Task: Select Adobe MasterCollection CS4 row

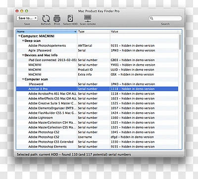Action: pyautogui.click(x=97, y=122)
